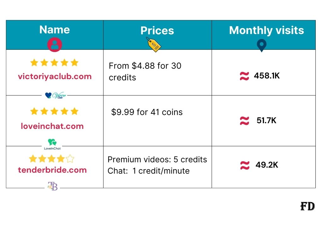The width and height of the screenshot is (323, 242).
Task: Click the five-star rating above loveinchat.com
Action: (x=54, y=111)
